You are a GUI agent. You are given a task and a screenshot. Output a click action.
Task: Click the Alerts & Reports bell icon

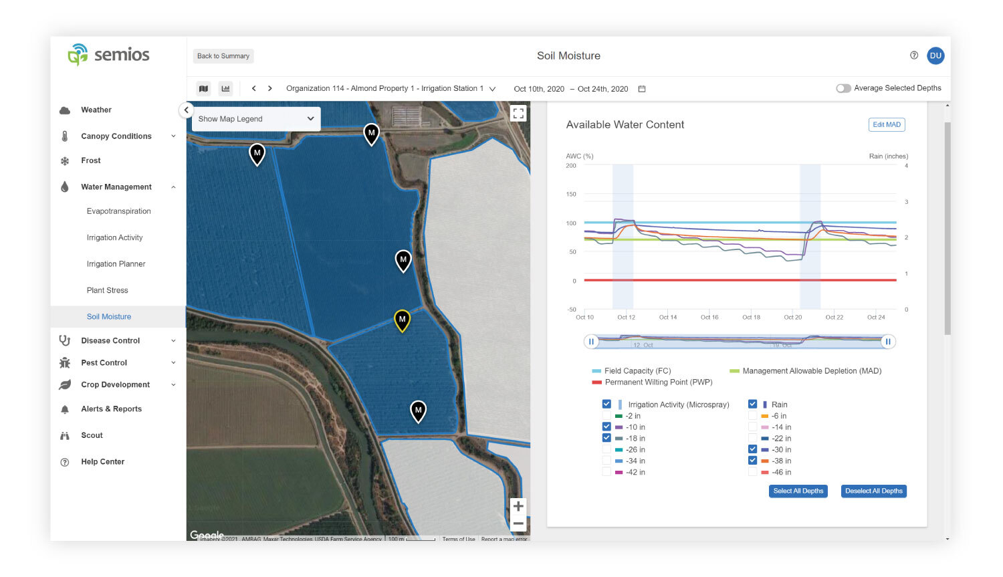(65, 409)
